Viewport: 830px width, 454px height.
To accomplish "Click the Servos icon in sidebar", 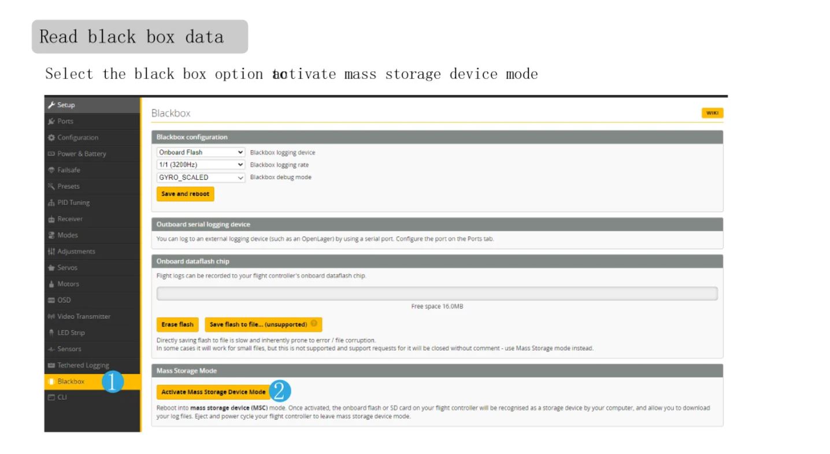I will (51, 268).
